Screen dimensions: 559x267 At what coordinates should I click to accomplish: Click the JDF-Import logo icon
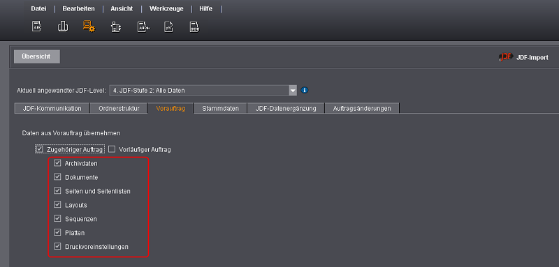click(x=505, y=57)
